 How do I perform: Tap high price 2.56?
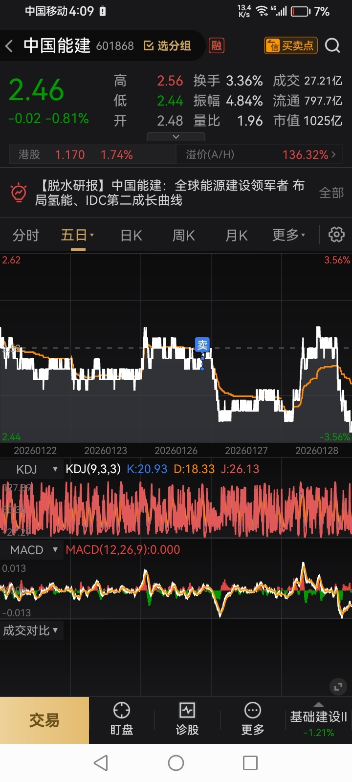[170, 81]
